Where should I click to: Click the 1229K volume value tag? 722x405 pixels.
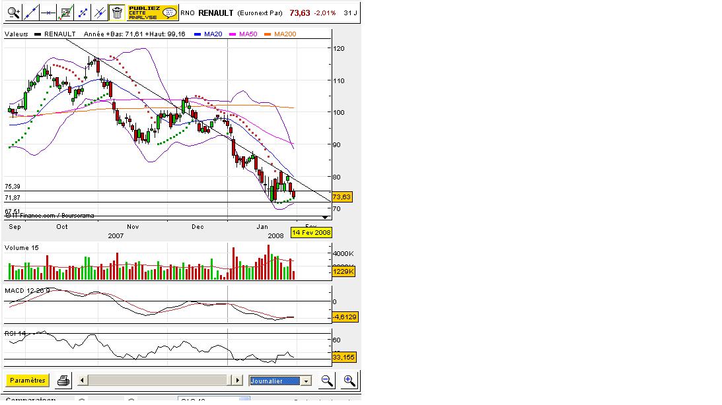(x=343, y=272)
